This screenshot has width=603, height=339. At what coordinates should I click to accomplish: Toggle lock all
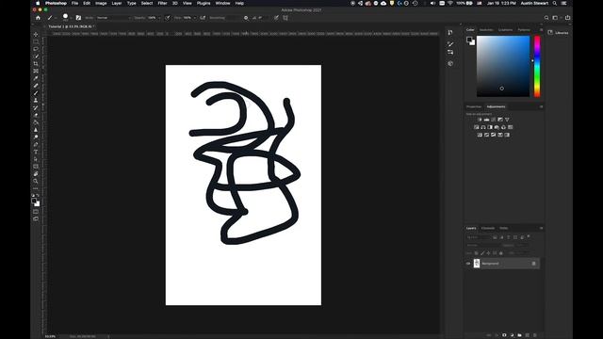(500, 253)
